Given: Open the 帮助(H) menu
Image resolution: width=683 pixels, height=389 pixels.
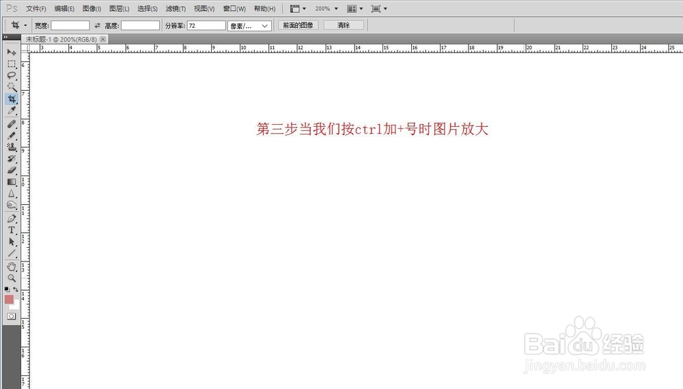Looking at the screenshot, I should pos(265,9).
